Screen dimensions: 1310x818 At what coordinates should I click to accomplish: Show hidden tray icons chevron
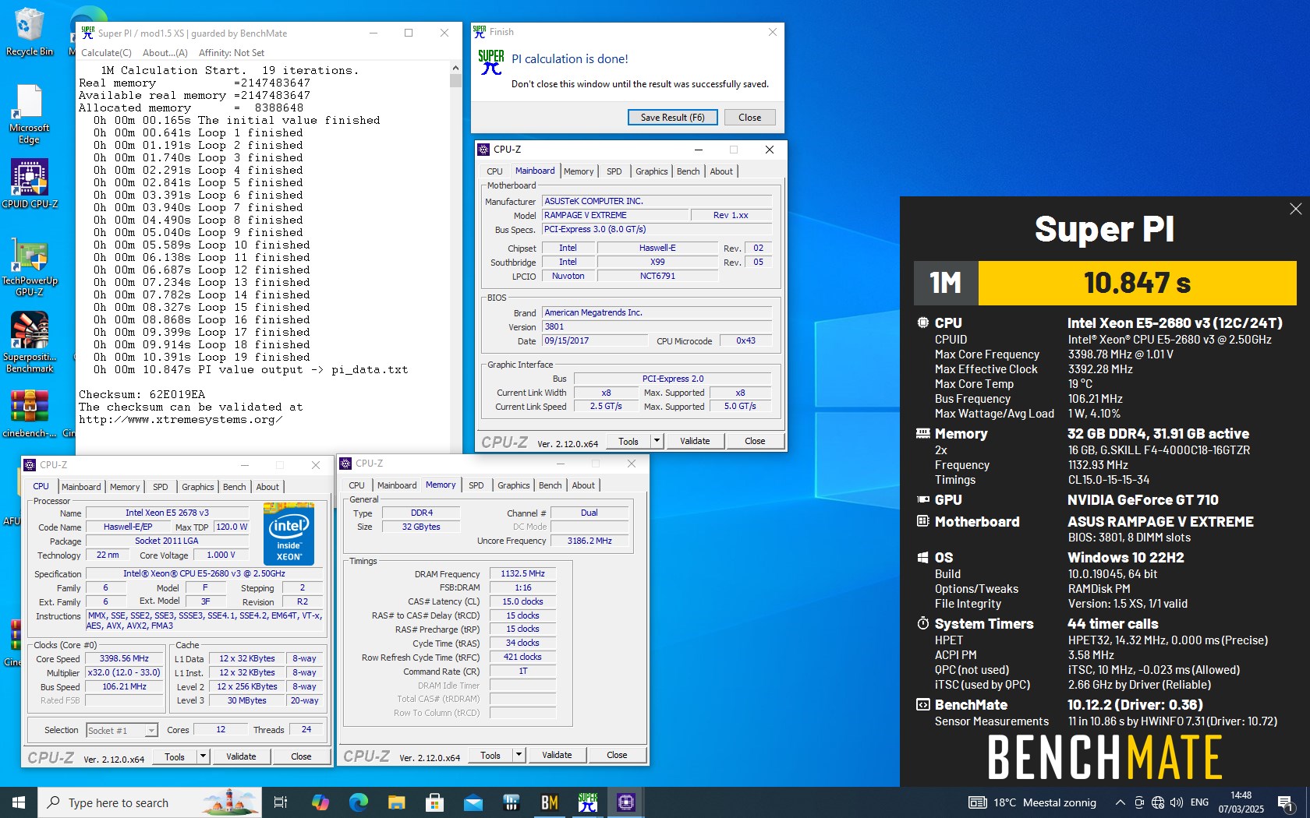point(1120,802)
